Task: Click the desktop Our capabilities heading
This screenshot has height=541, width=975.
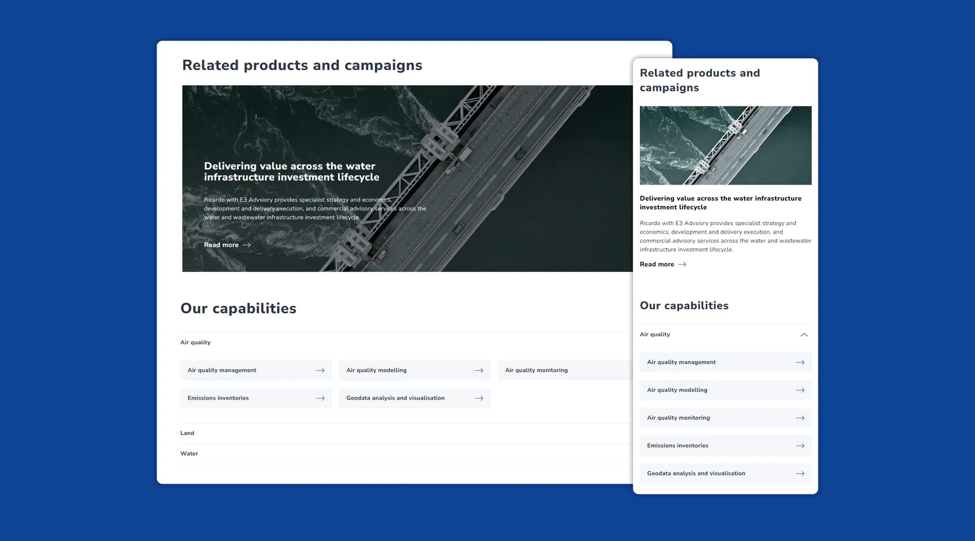Action: [x=238, y=308]
